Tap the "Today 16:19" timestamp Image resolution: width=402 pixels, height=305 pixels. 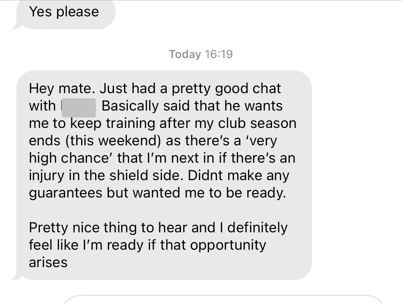pyautogui.click(x=201, y=54)
